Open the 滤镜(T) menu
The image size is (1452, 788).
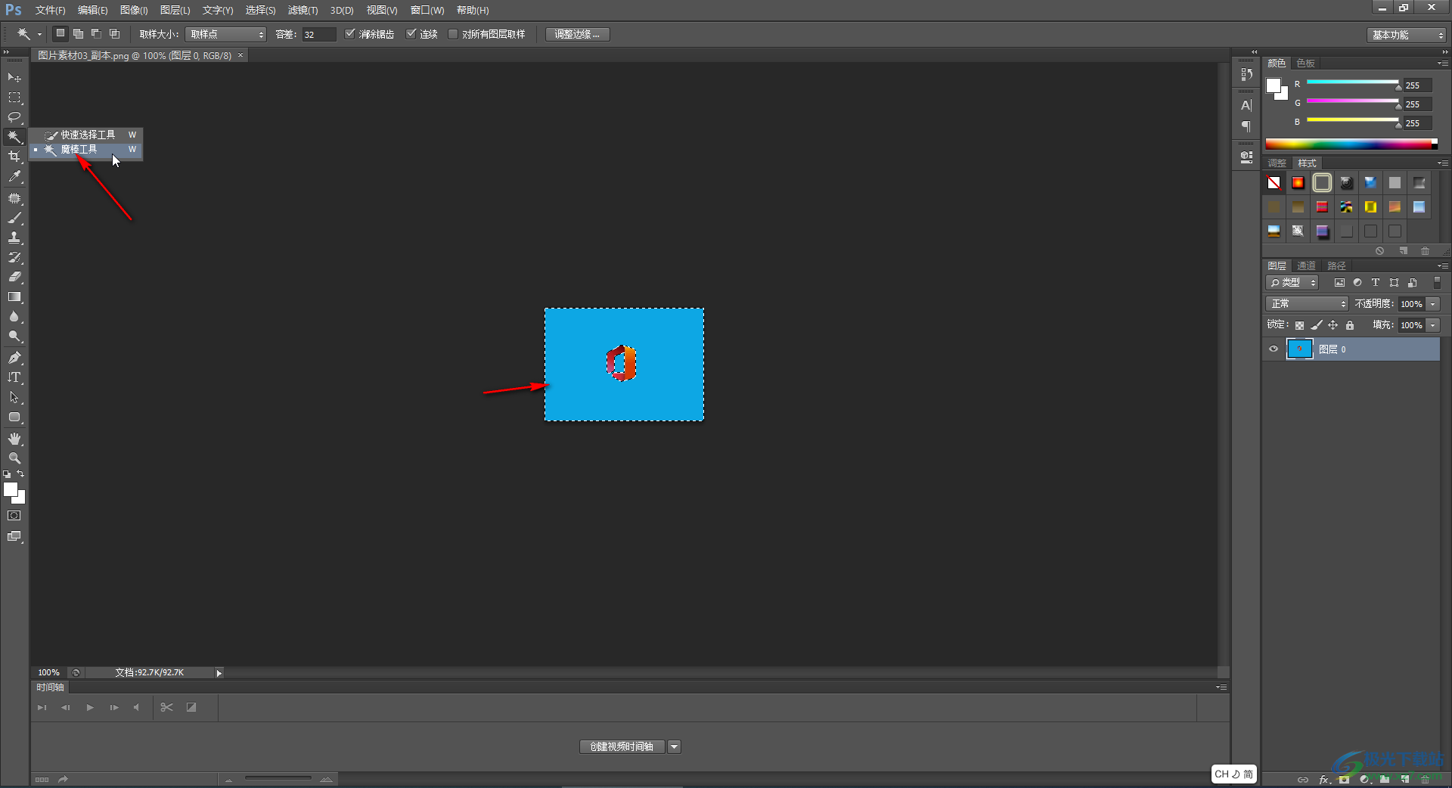(x=302, y=11)
